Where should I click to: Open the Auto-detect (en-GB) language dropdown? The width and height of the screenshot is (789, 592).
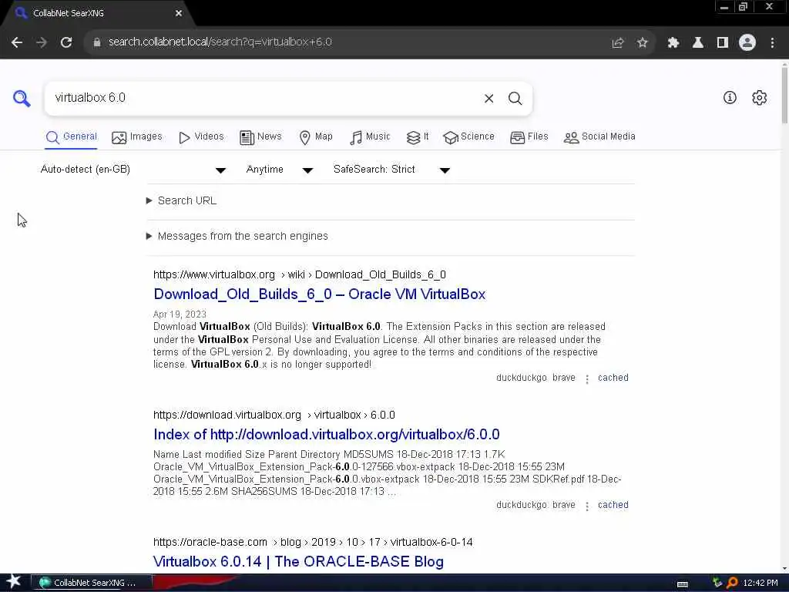tap(133, 170)
